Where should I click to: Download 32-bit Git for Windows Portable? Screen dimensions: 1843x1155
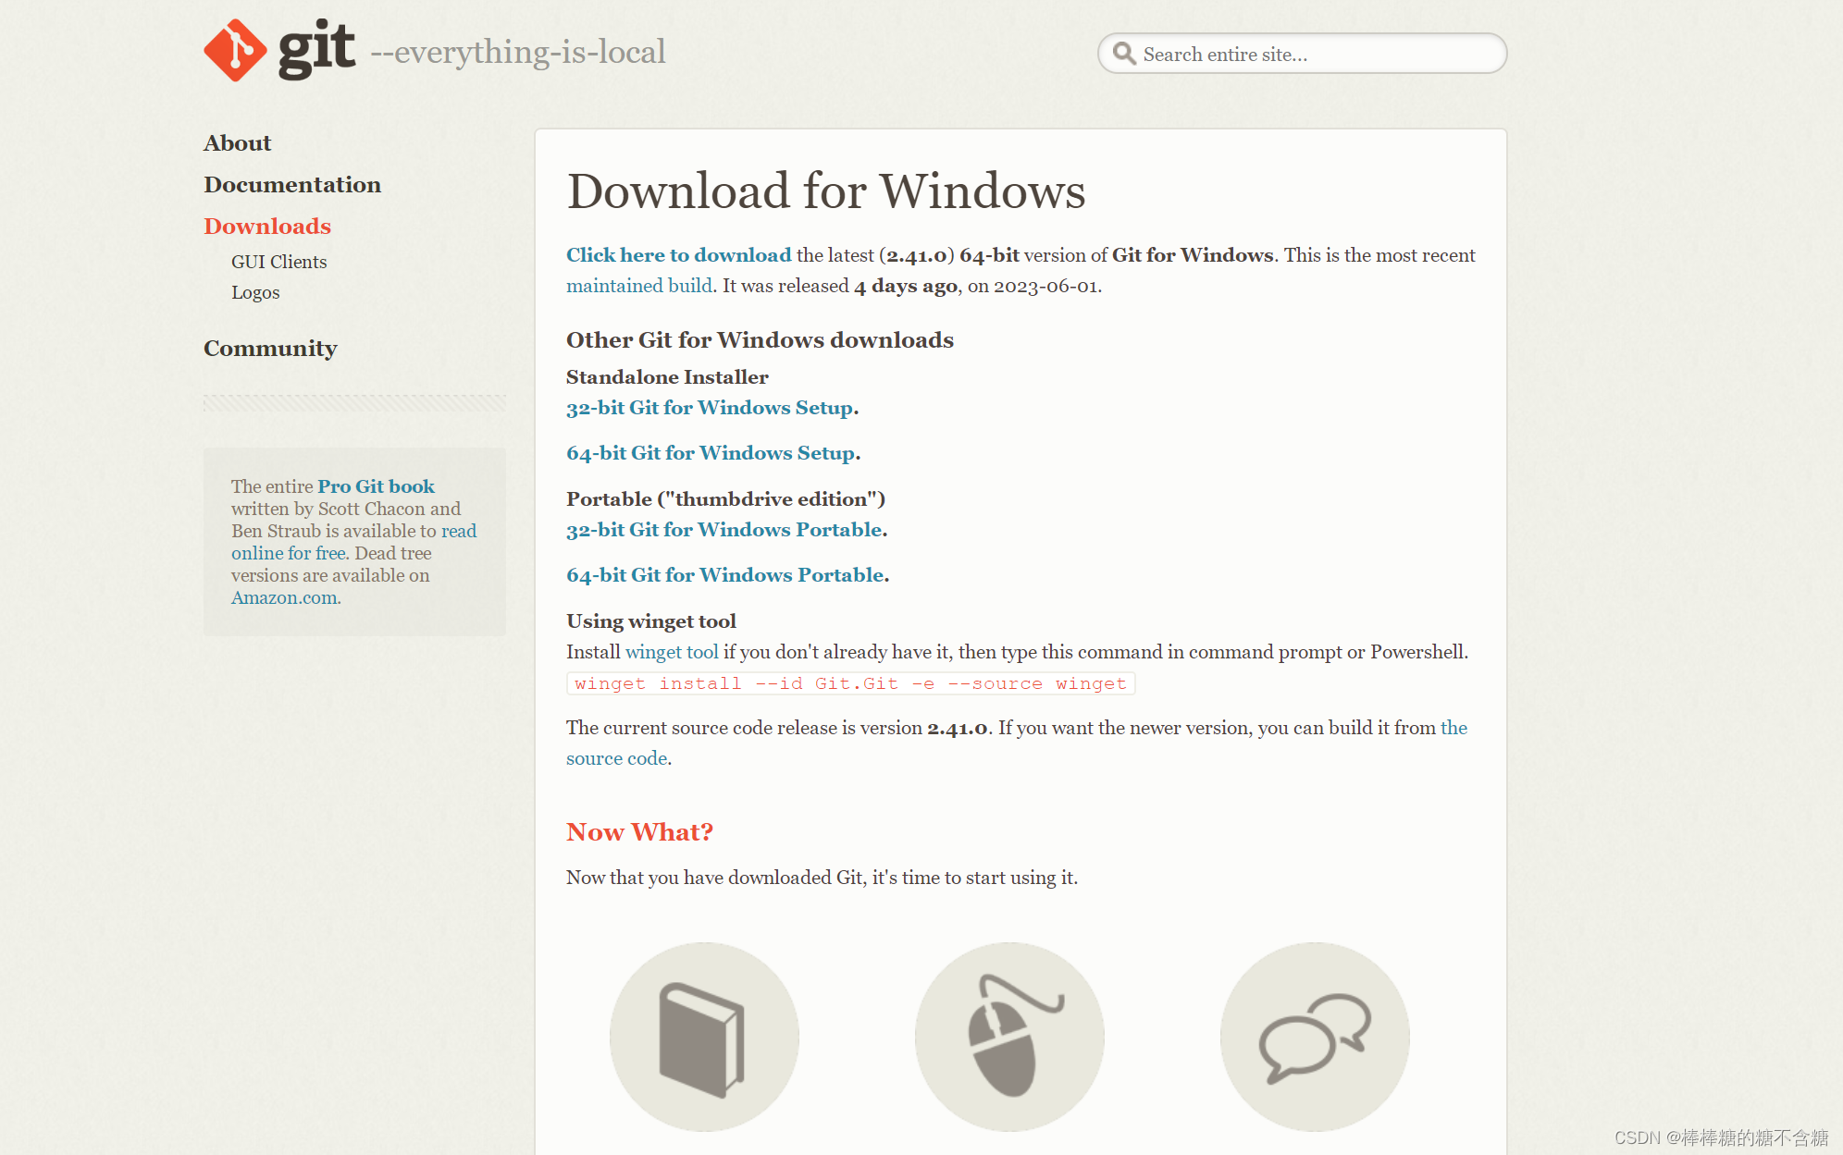(724, 530)
